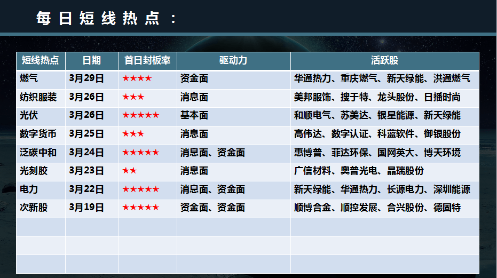Click the five-star rating in 光伏 row
This screenshot has height=278, width=497.
(x=141, y=115)
